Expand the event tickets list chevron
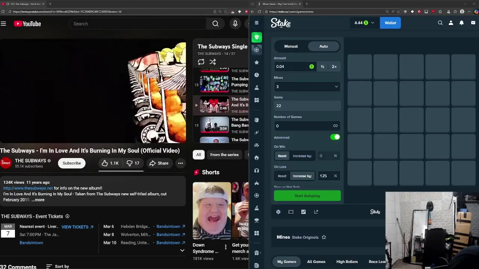Image resolution: width=479 pixels, height=269 pixels. pos(182,250)
